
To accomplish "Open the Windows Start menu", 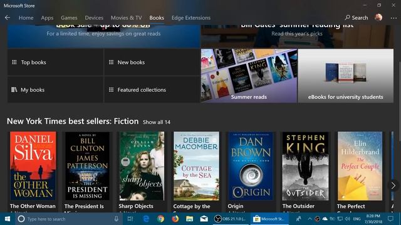I will 8,219.
